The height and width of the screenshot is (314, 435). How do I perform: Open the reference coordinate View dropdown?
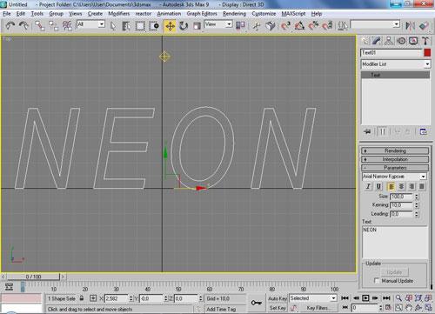pos(218,24)
